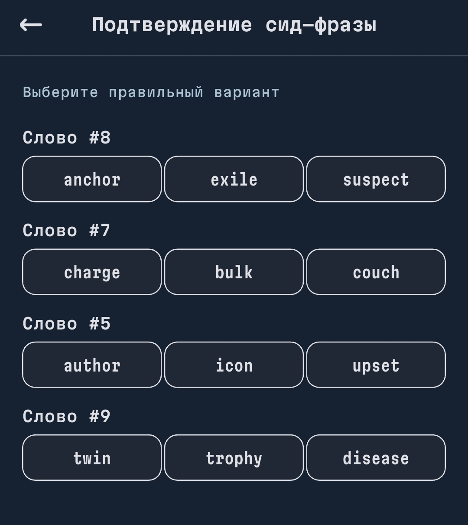The image size is (468, 525).
Task: Pick 'disease' as word #9
Action: click(x=376, y=457)
